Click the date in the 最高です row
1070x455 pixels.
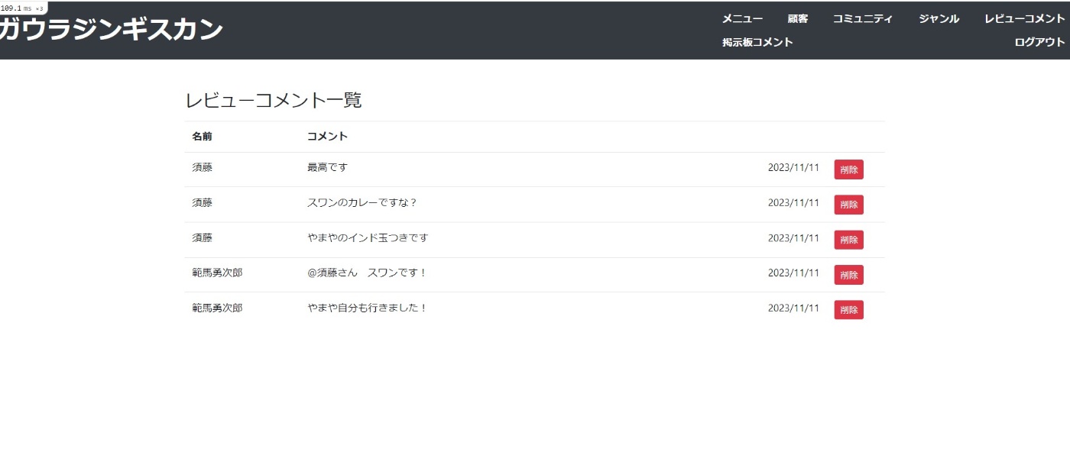[793, 167]
